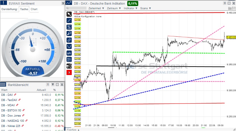The width and height of the screenshot is (236, 133).
Task: Select the DB - NASDAQ 100 row
Action: [x=32, y=121]
